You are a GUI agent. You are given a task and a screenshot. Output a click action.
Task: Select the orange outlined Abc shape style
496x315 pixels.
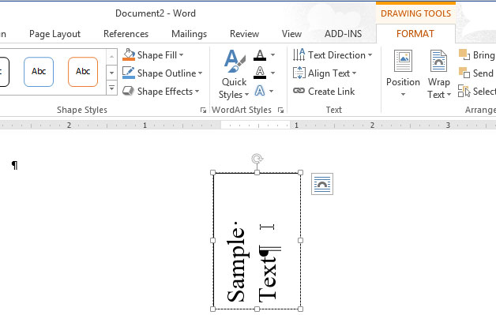point(83,72)
